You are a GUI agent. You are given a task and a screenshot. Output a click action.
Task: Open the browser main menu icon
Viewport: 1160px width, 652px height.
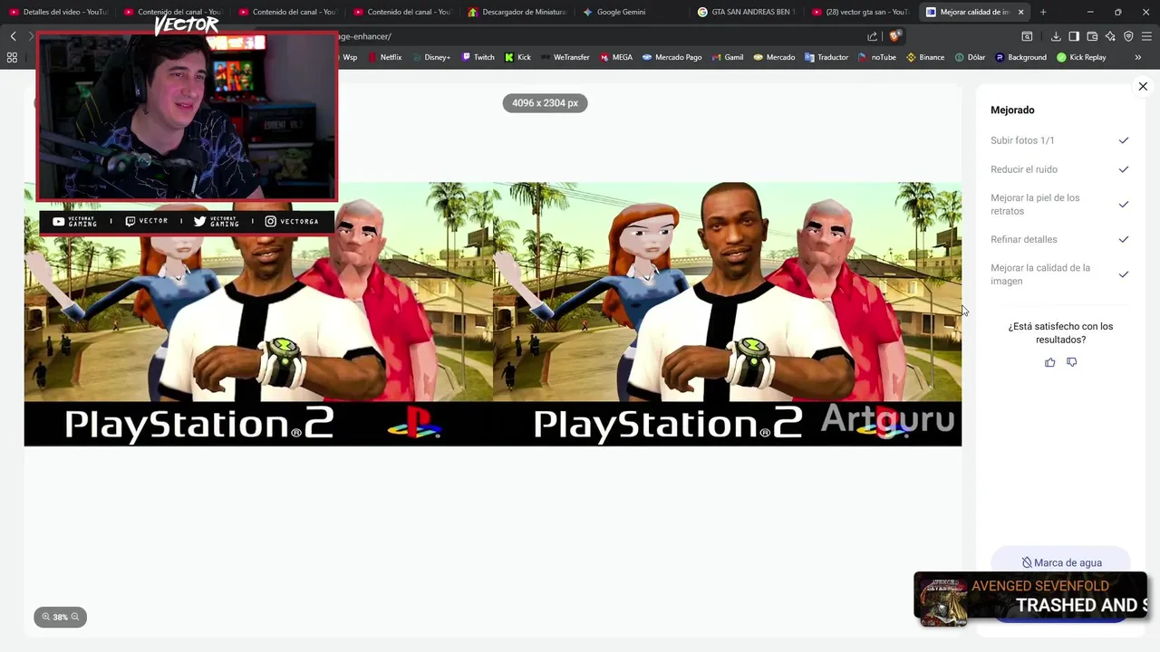coord(1147,36)
